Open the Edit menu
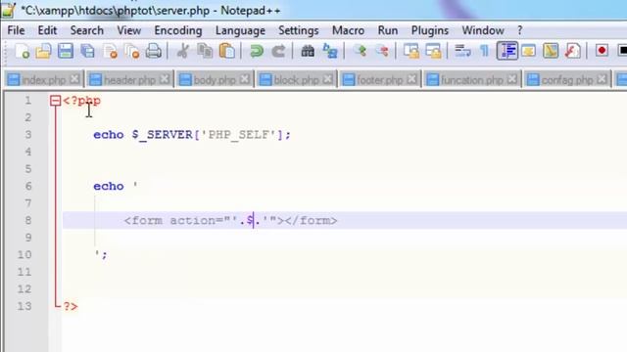 click(x=47, y=30)
